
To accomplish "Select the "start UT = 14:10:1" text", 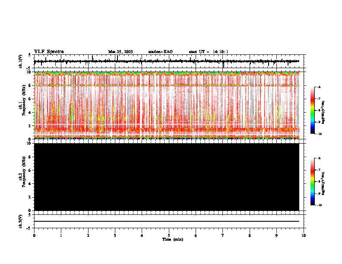I will coord(209,52).
